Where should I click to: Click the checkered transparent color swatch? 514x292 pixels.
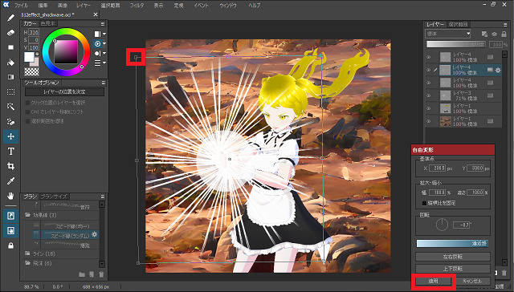coord(32,71)
